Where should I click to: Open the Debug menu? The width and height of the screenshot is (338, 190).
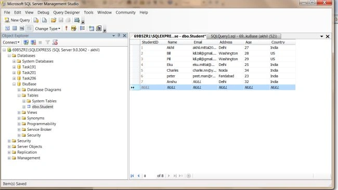click(x=43, y=12)
